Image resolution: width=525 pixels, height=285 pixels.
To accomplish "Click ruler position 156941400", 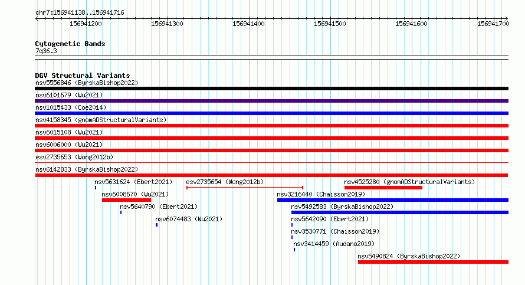I will coord(248,24).
